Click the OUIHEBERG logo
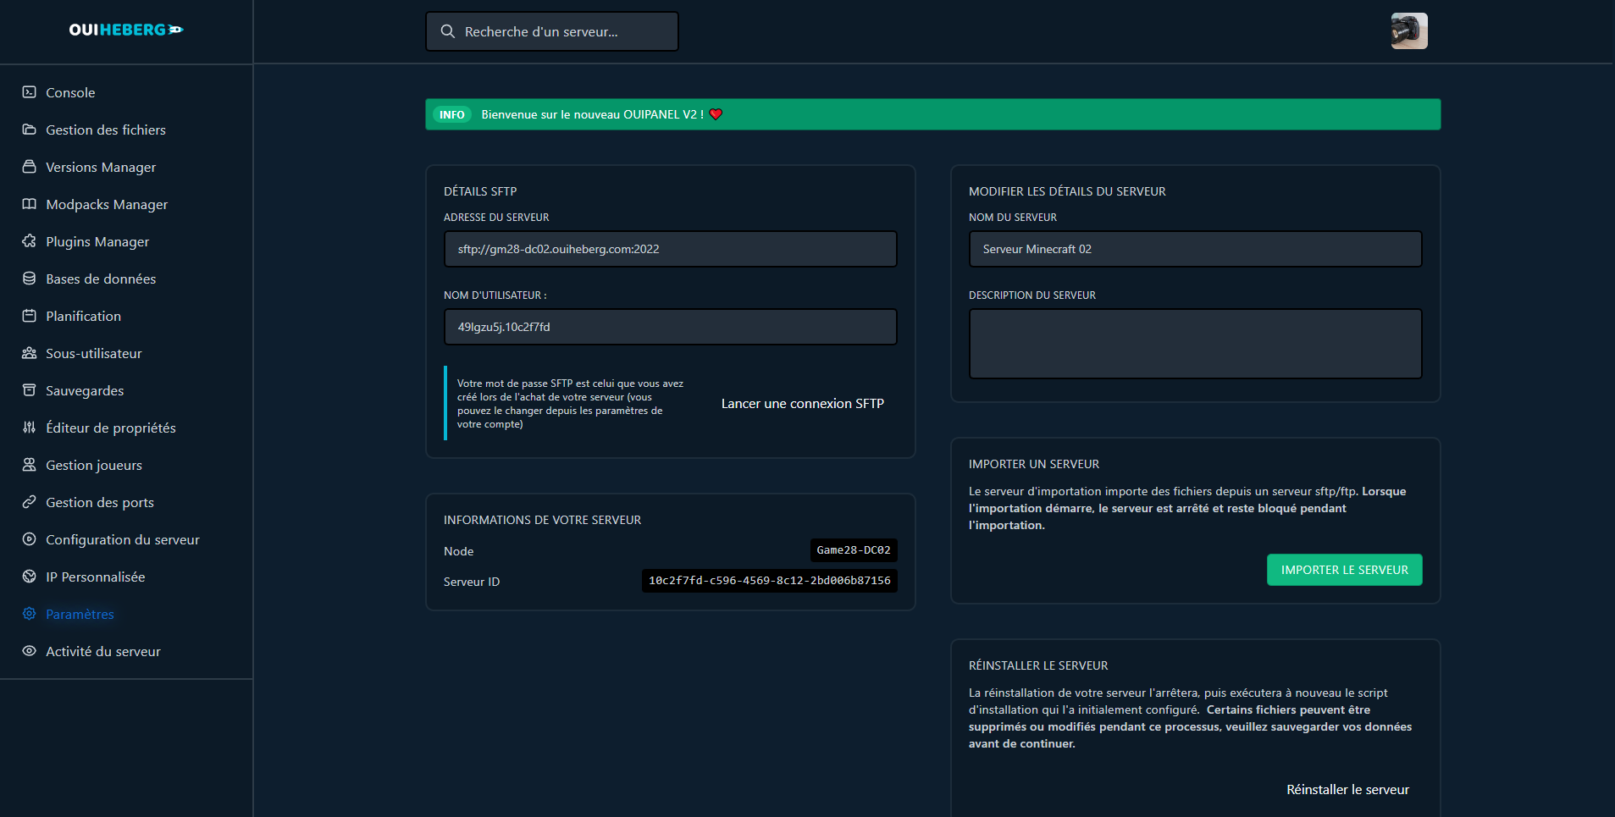Image resolution: width=1615 pixels, height=817 pixels. coord(126,30)
